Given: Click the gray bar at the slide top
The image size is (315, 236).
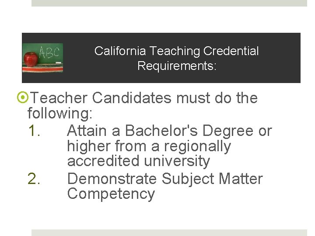Looking at the screenshot, I should pos(169,3).
